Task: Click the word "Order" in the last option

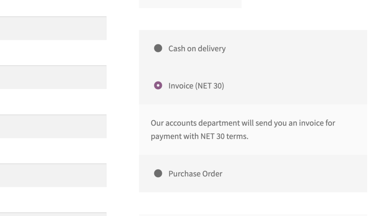Action: click(x=212, y=174)
